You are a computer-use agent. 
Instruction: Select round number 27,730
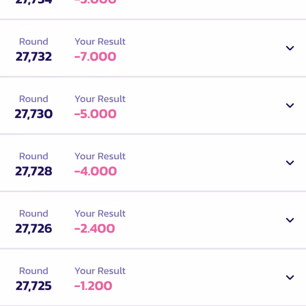point(34,114)
